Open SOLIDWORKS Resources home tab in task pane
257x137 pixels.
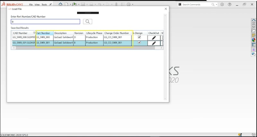point(253,21)
